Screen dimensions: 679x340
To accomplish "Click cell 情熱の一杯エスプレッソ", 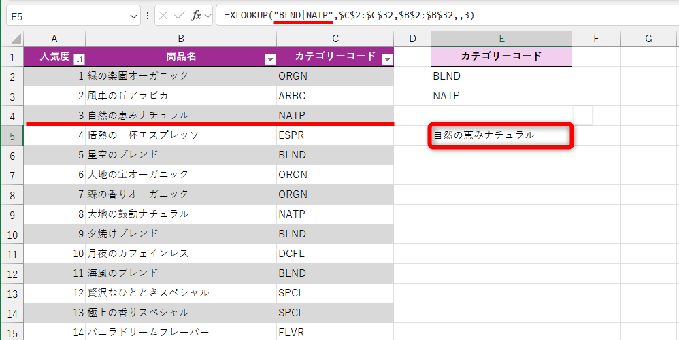I will [x=181, y=135].
